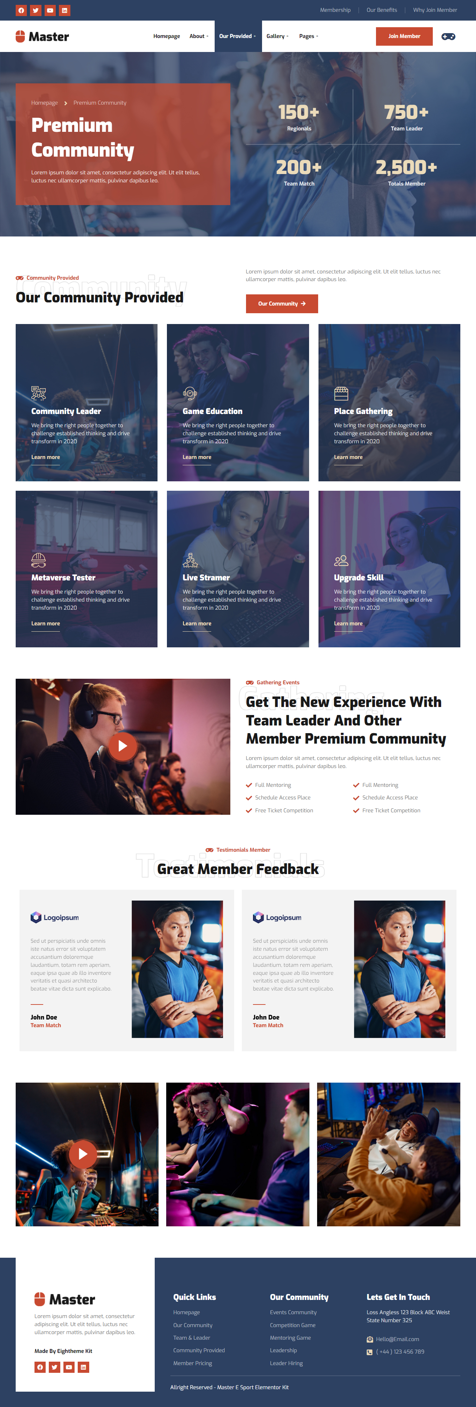Viewport: 476px width, 1407px height.
Task: Click the gamepad icon beside Join Member
Action: [x=448, y=37]
